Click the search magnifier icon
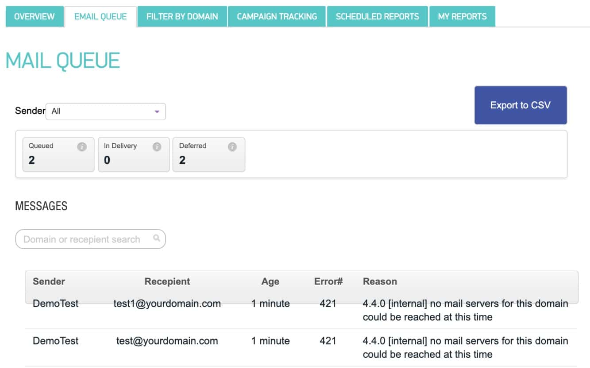 point(157,238)
